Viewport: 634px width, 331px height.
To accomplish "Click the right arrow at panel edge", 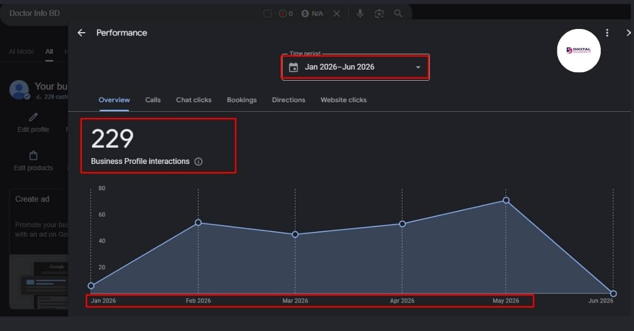I will pyautogui.click(x=628, y=33).
